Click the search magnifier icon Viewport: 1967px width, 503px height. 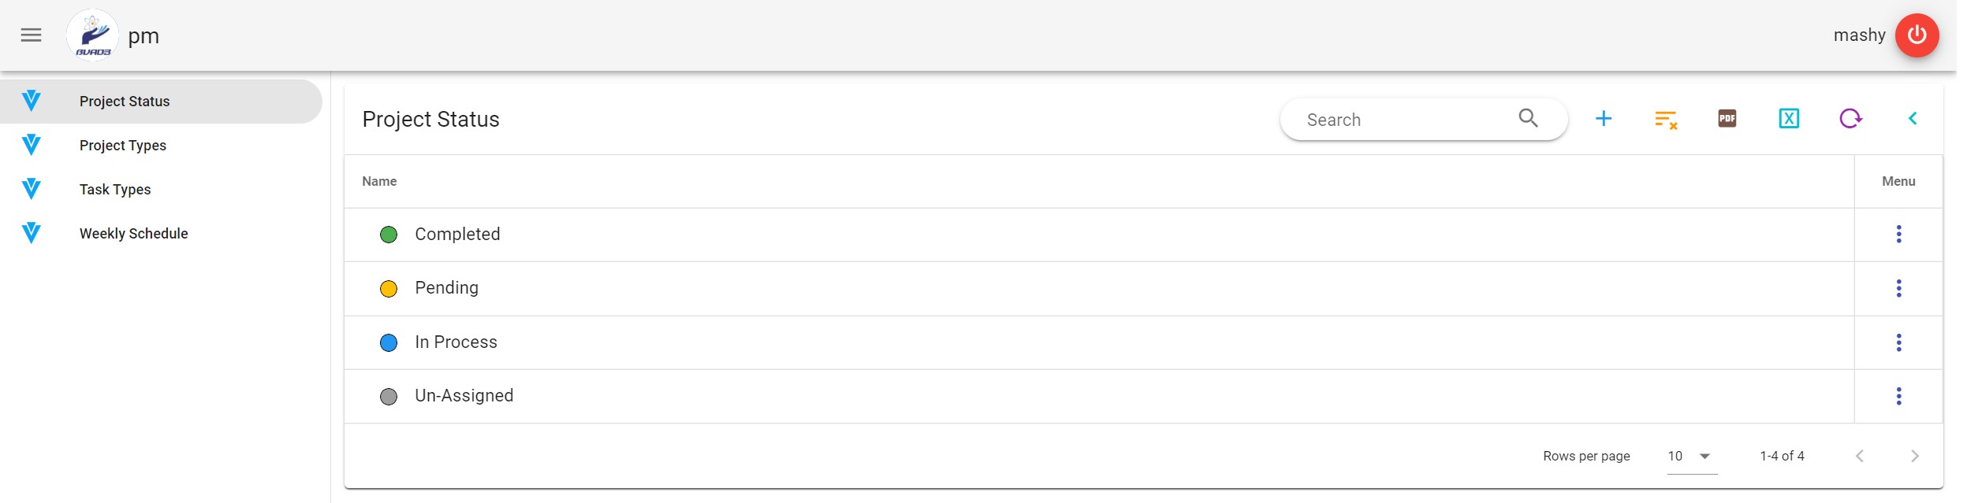(x=1528, y=119)
